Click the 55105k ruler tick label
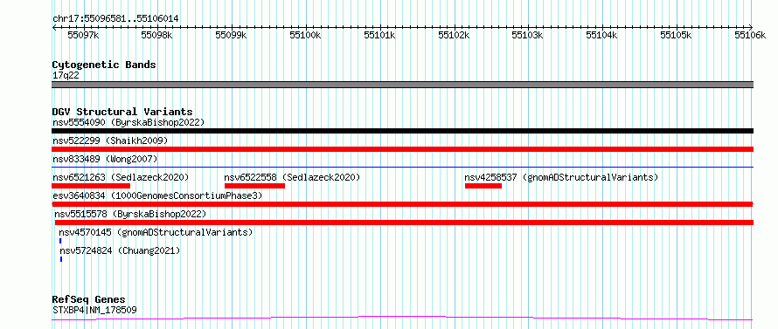This screenshot has width=778, height=329. pos(676,35)
